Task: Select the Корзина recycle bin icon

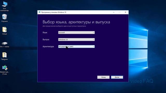Action: [x=4, y=18]
